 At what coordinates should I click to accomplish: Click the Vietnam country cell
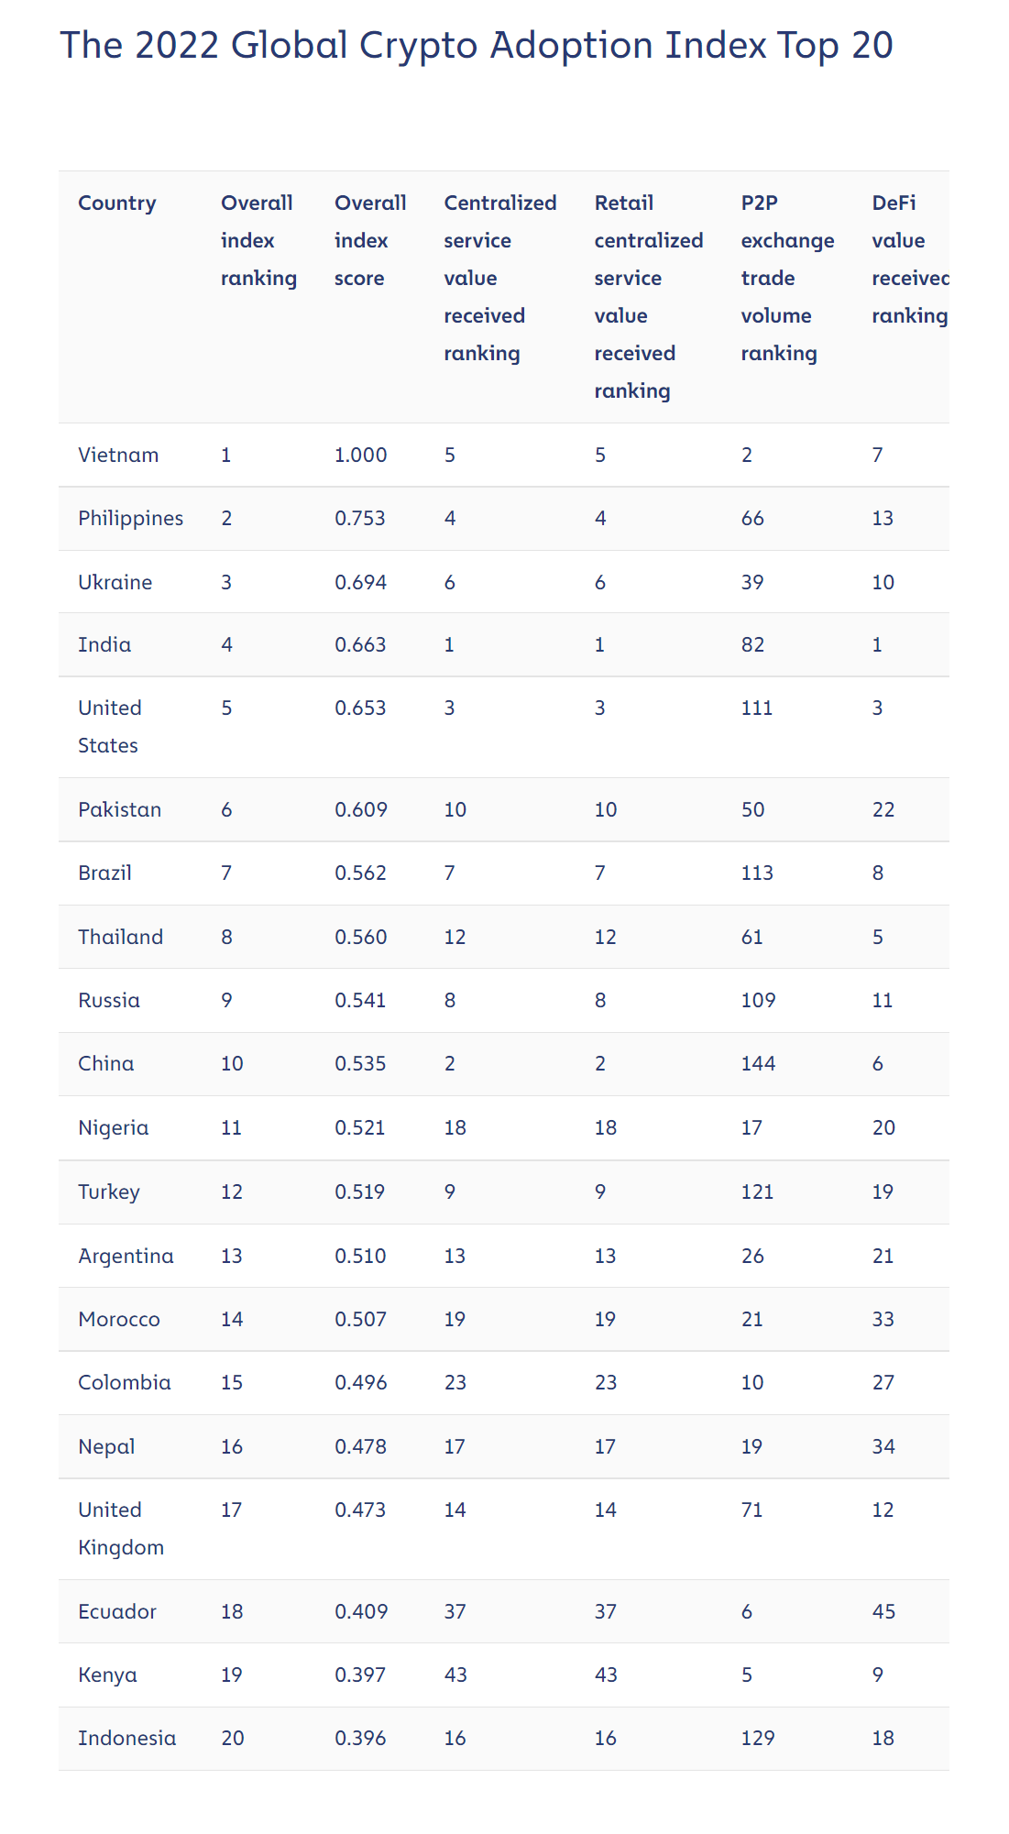118,456
